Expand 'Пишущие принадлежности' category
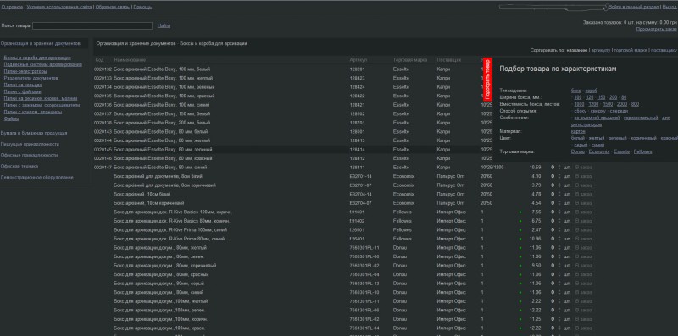Screen dimensions: 678x336 (x=30, y=144)
